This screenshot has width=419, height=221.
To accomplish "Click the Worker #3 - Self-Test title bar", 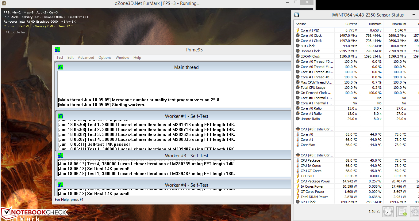I will pos(173,155).
